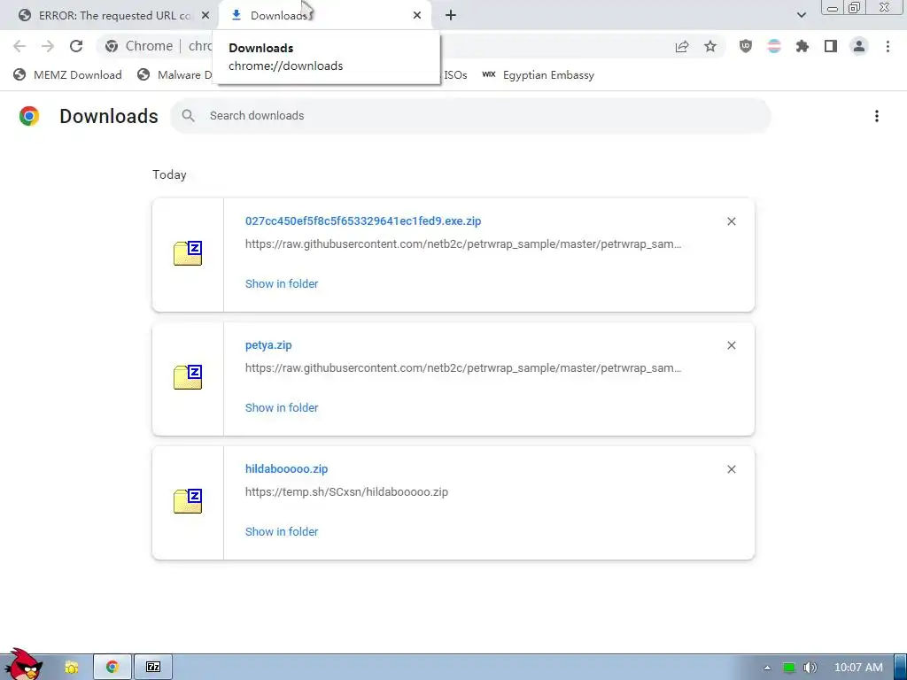Viewport: 907px width, 680px height.
Task: Toggle the side panel icon
Action: 831,46
